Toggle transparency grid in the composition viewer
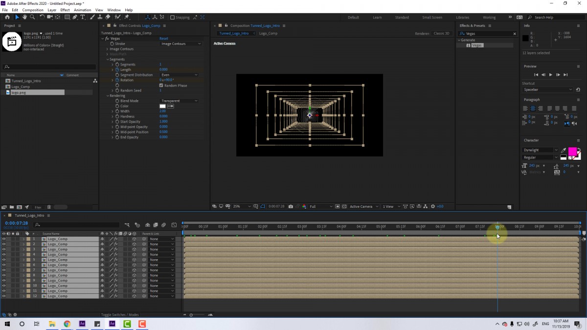This screenshot has height=330, width=587. 345,206
